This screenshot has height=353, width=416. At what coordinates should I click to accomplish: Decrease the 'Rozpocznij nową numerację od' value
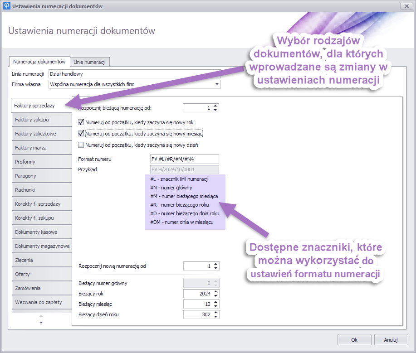coord(215,268)
